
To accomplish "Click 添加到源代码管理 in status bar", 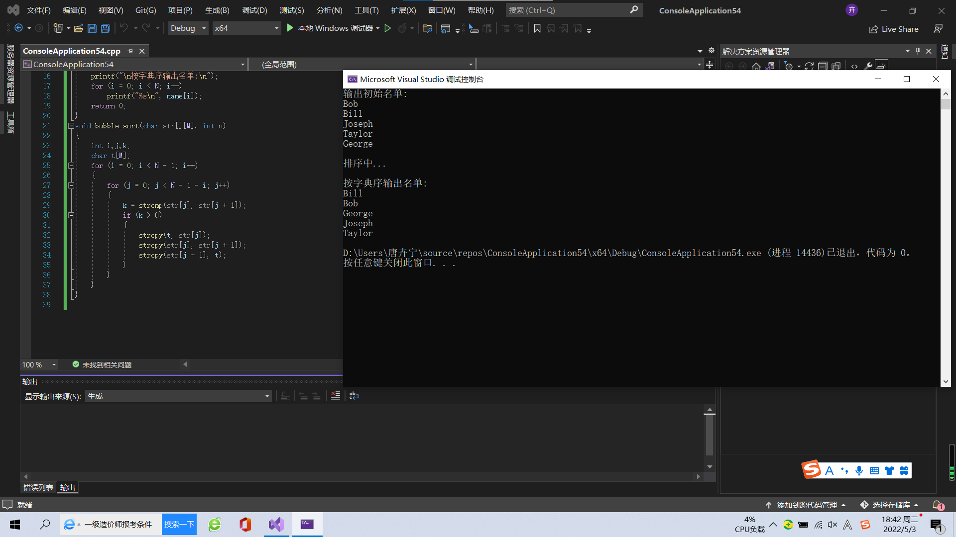I will coord(807,505).
